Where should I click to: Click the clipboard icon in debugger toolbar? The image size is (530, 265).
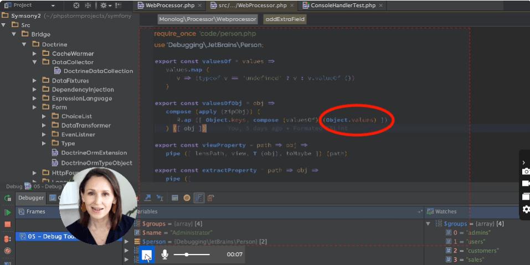(x=210, y=198)
